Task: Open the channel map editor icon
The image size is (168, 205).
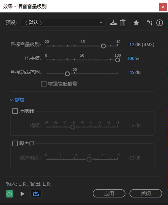Action: point(150,23)
